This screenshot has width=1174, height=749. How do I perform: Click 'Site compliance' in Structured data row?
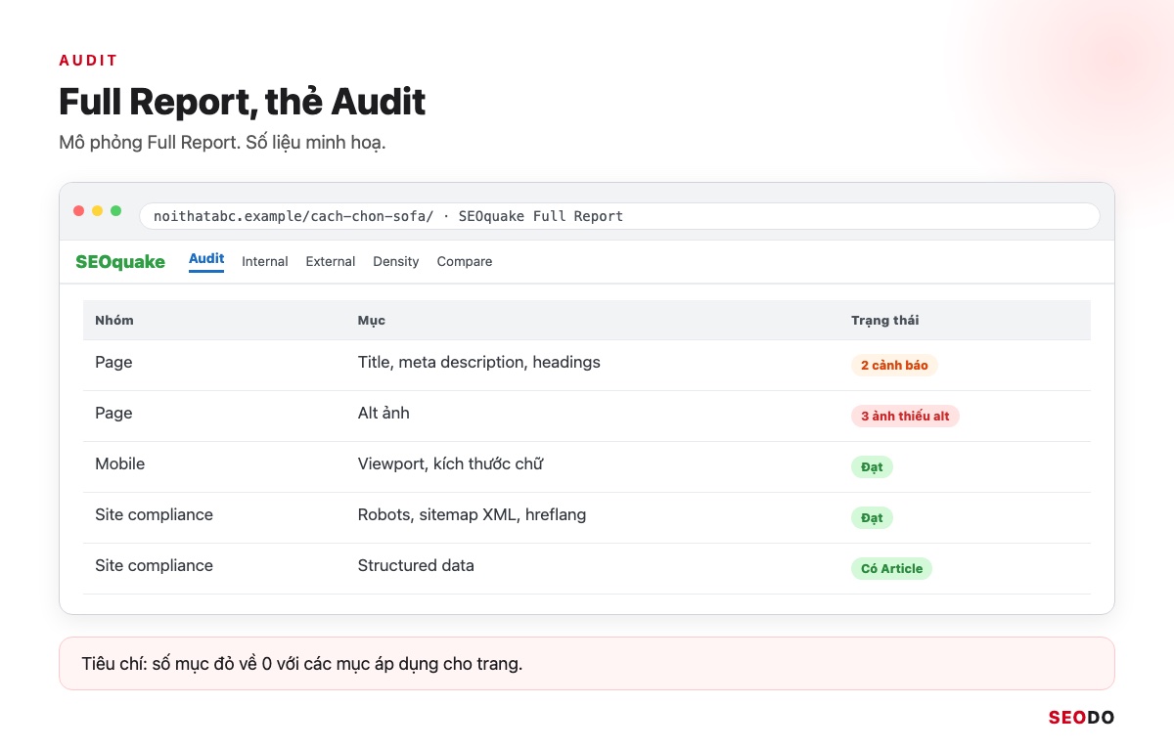154,565
